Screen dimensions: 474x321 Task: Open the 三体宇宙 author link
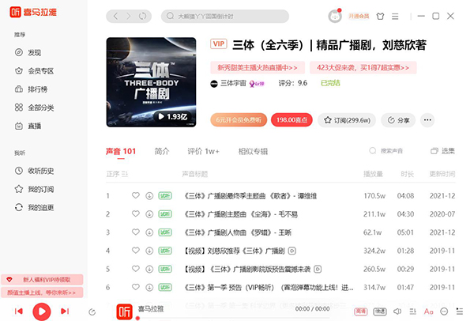233,83
